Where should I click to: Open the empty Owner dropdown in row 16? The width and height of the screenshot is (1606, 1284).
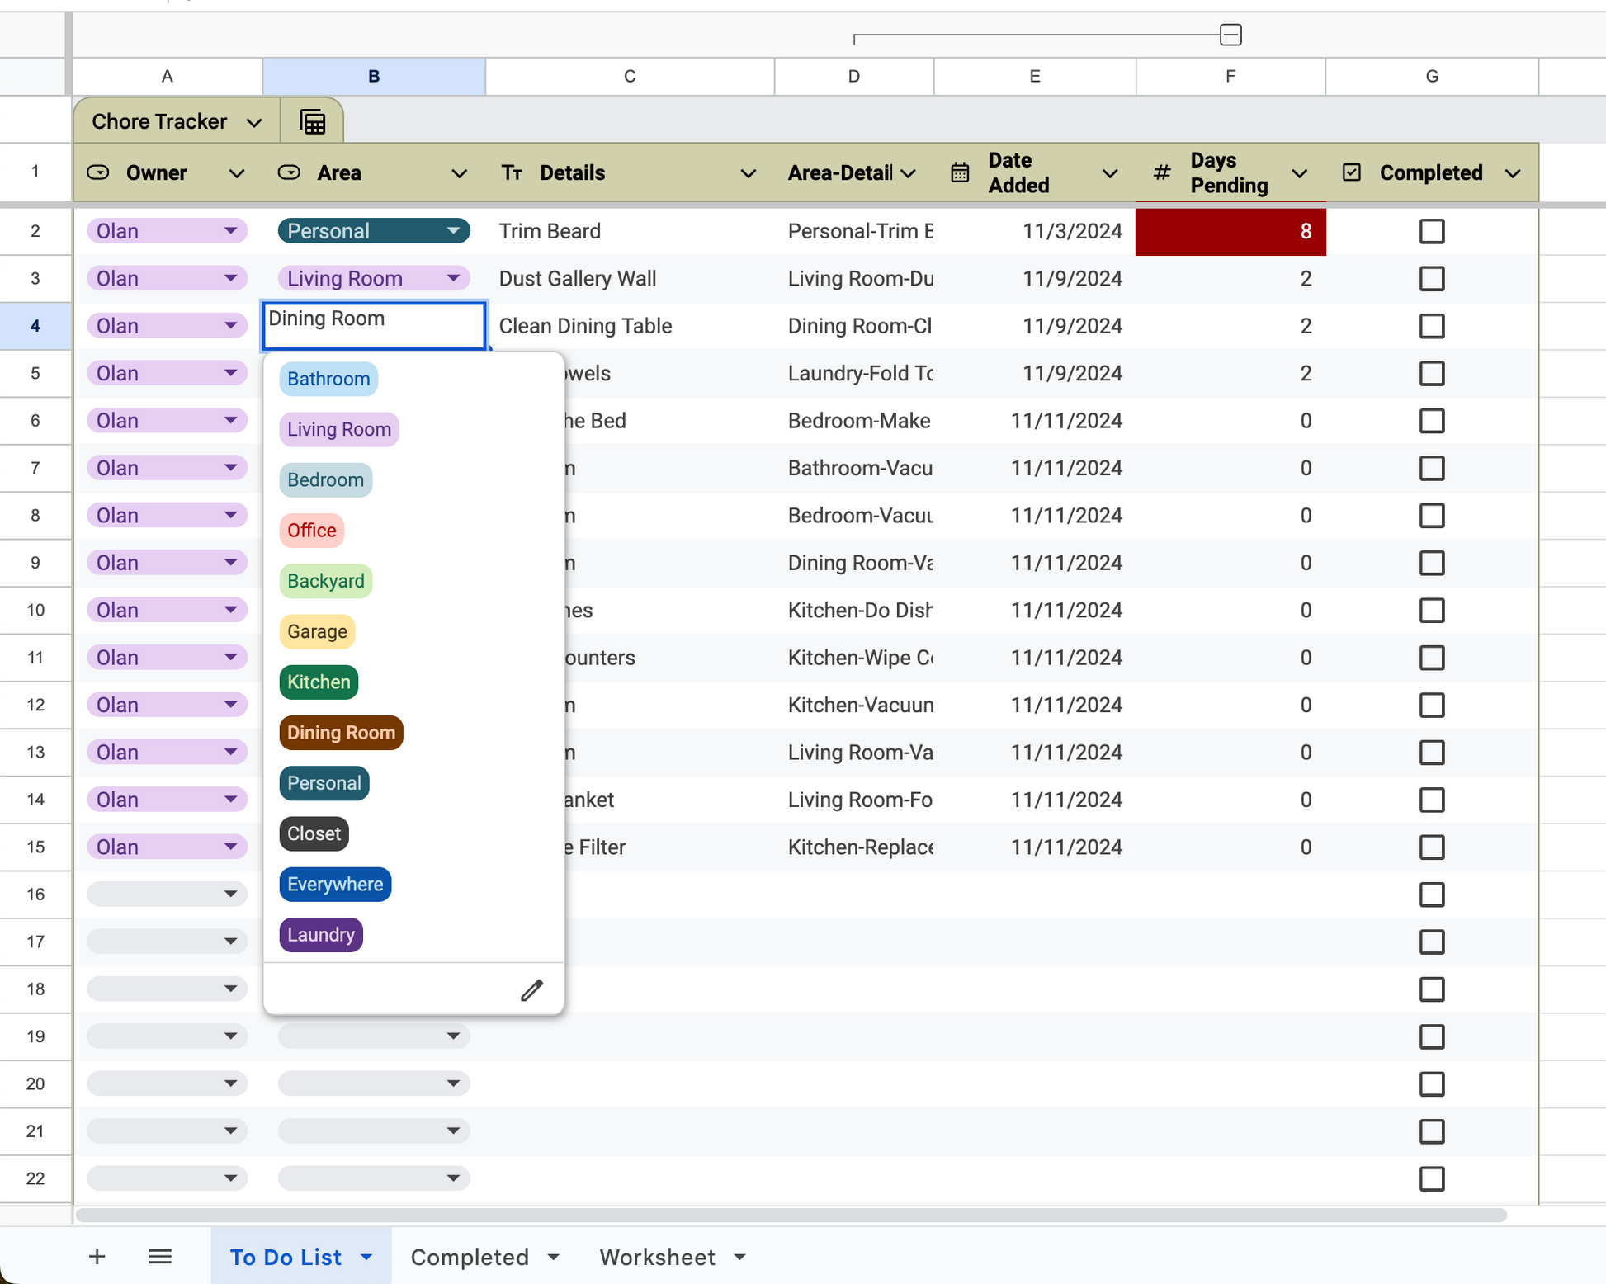point(230,895)
